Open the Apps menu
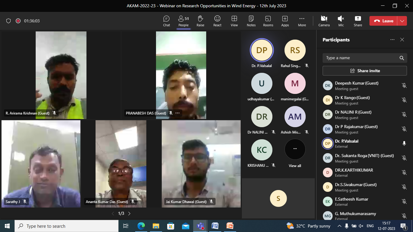Screen dimensions: 413x232 point(285,21)
